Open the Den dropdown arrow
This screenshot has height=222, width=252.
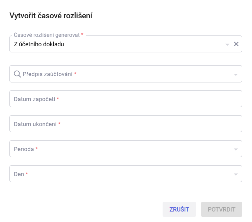(x=235, y=174)
